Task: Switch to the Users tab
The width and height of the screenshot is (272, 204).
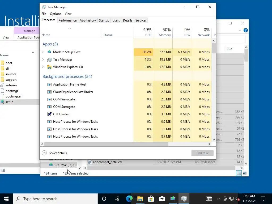Action: click(x=116, y=20)
